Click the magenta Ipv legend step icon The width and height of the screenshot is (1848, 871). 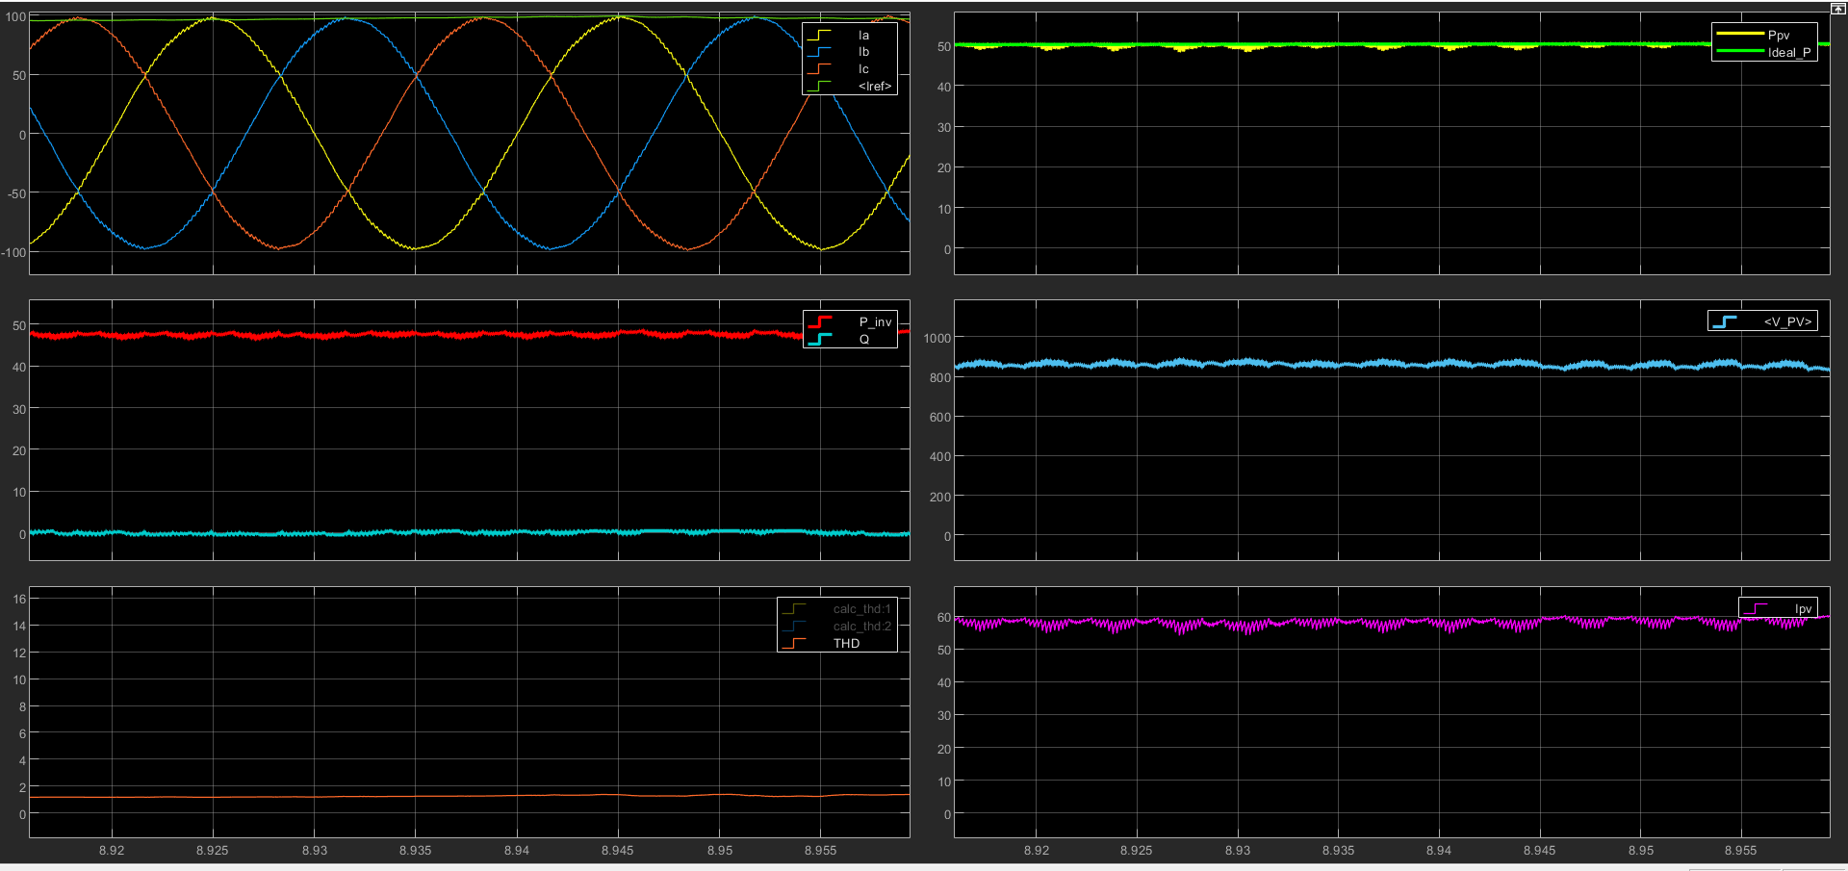(x=1756, y=608)
